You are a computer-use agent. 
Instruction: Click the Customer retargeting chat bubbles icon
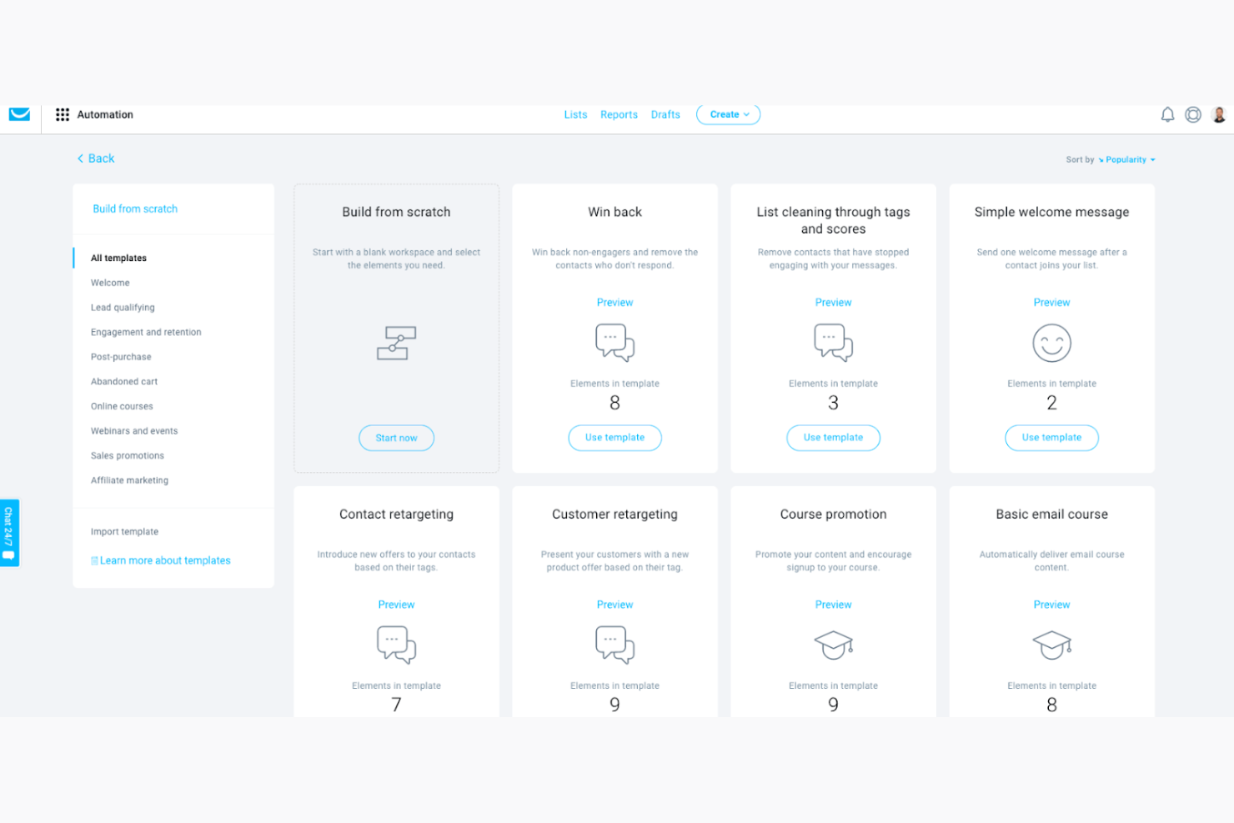[x=615, y=645]
